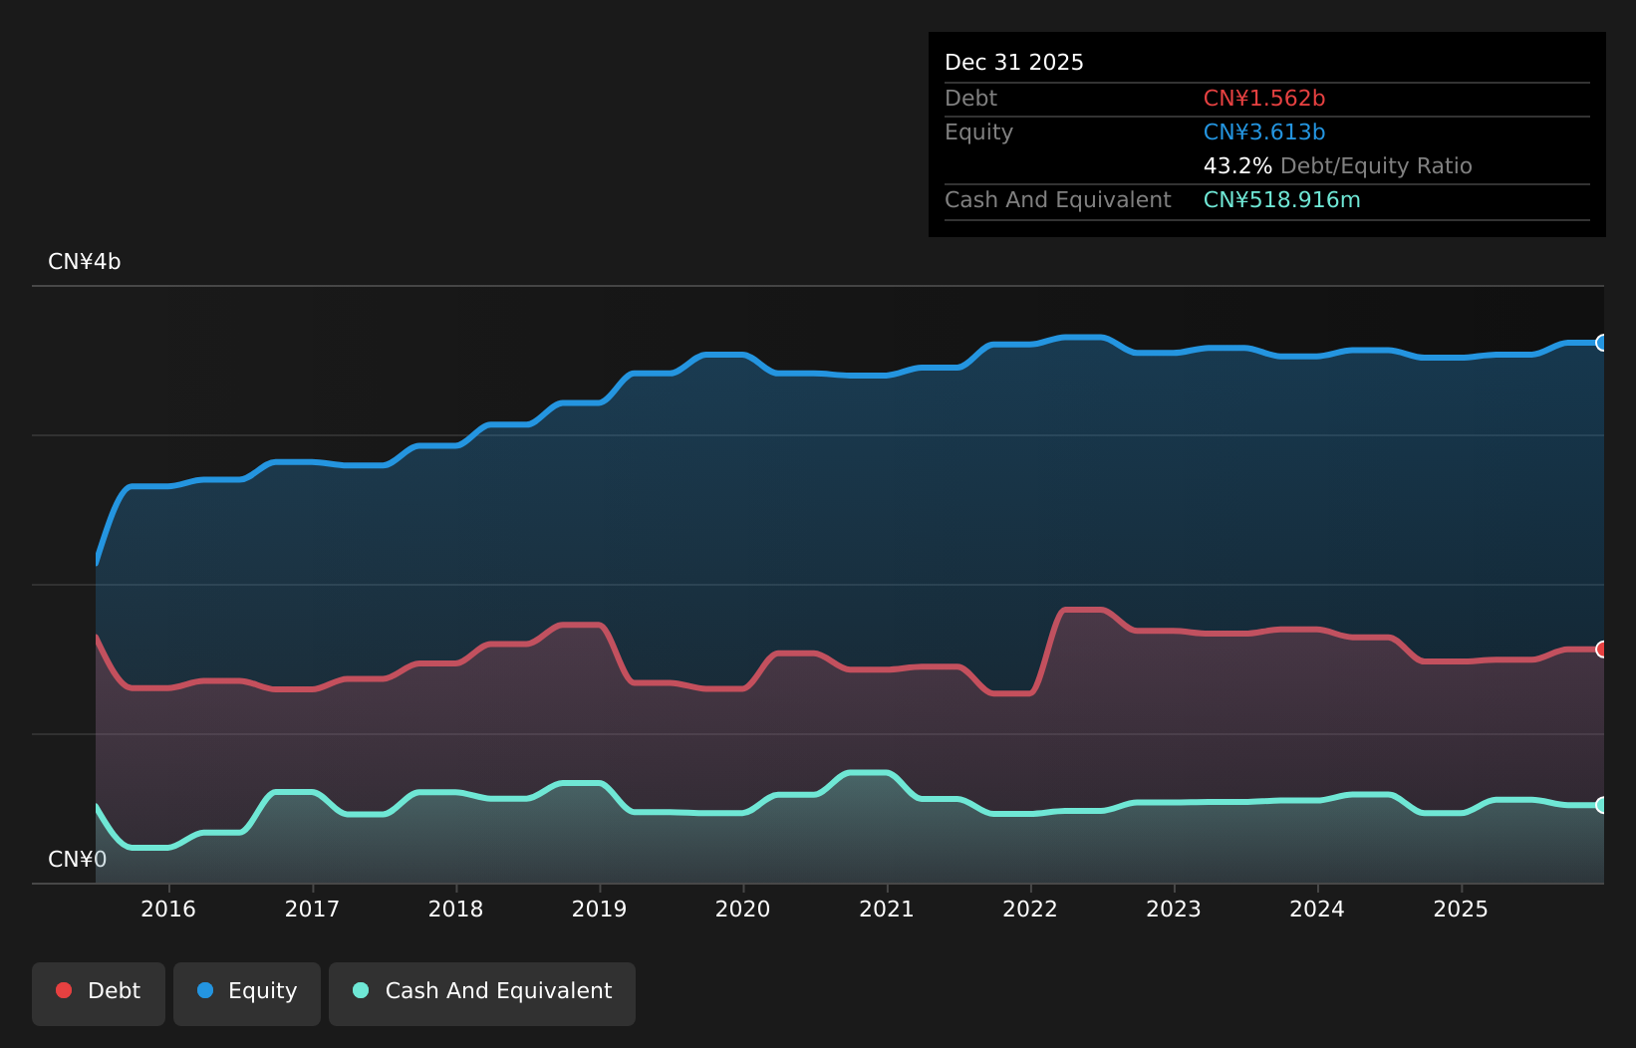This screenshot has width=1636, height=1048.
Task: Click the 2020 x-axis label
Action: (742, 909)
